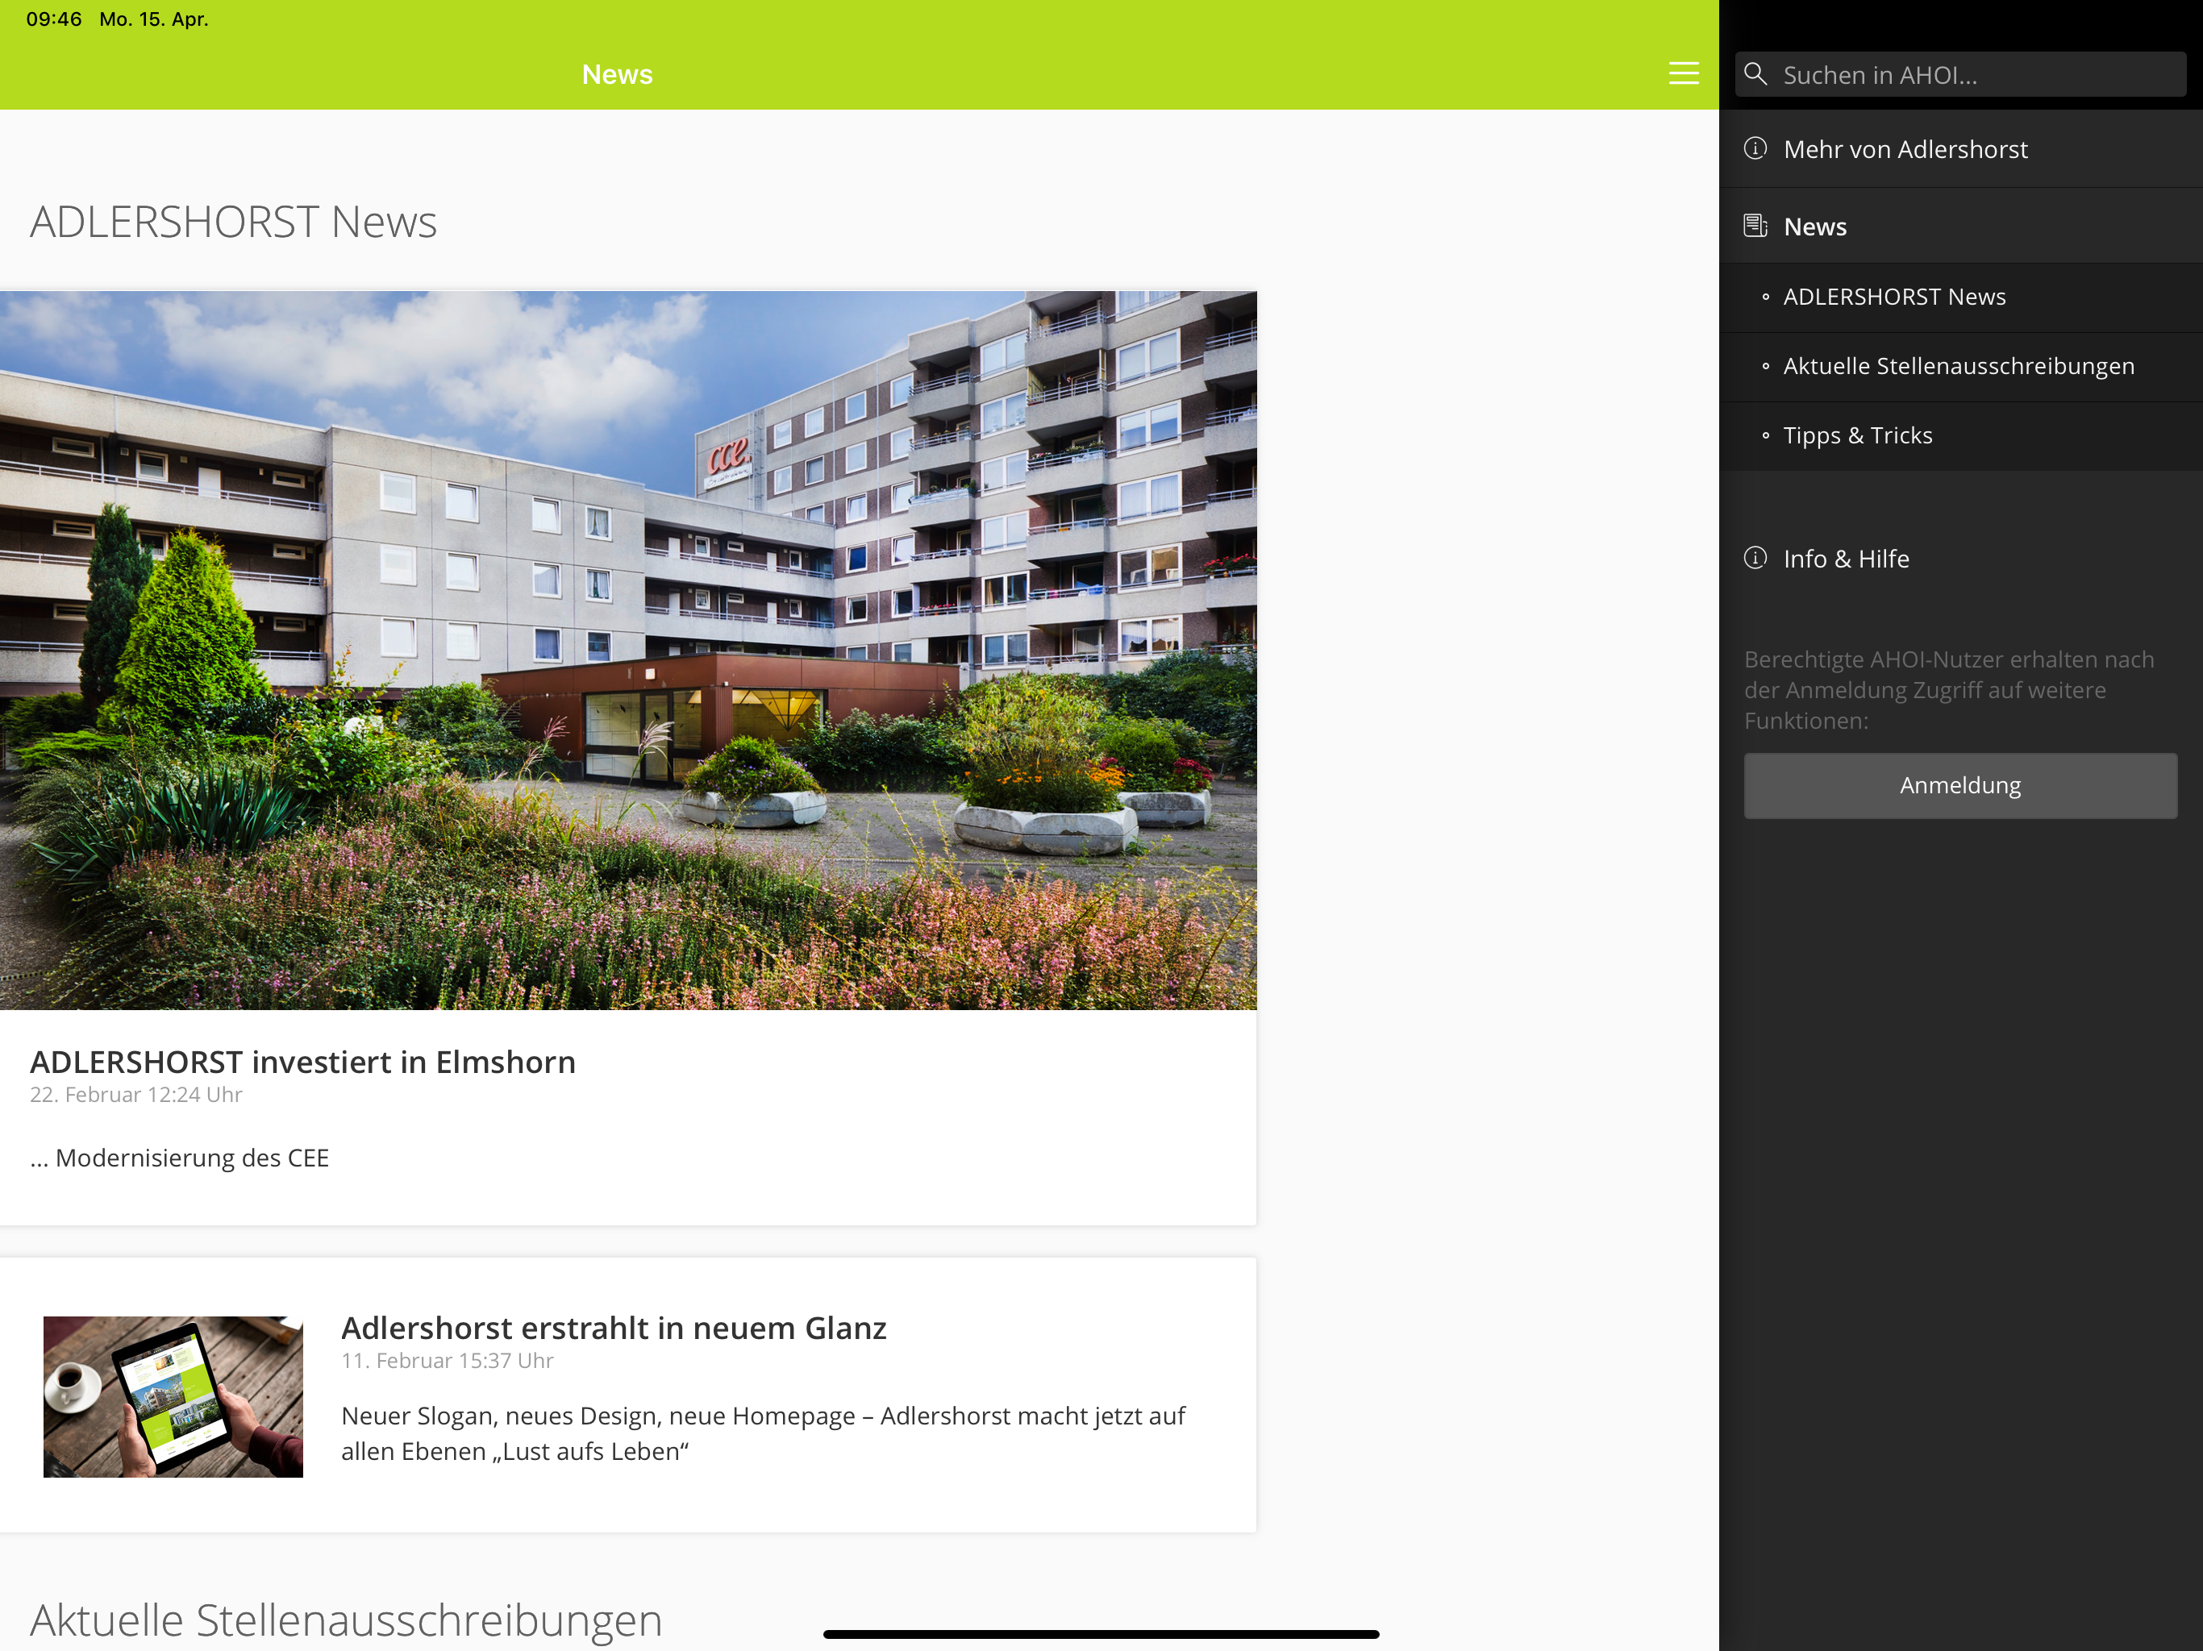The width and height of the screenshot is (2203, 1651).
Task: Tap 'Aktuelle Stellenausschreibungen' section heading in content
Action: (x=346, y=1620)
